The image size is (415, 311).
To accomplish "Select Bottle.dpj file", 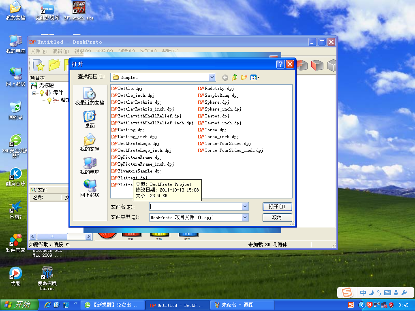I will pos(127,88).
